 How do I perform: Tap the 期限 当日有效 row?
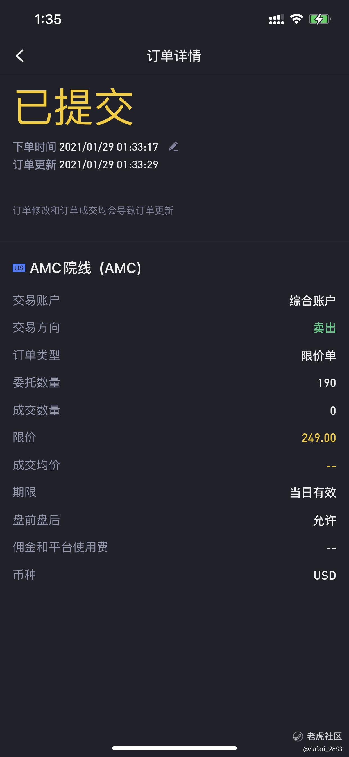point(175,493)
